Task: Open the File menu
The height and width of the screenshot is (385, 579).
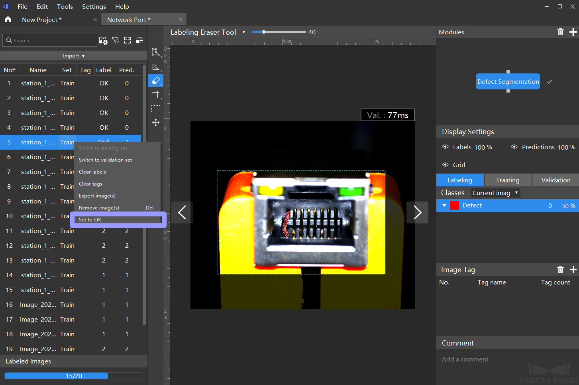Action: pyautogui.click(x=23, y=6)
